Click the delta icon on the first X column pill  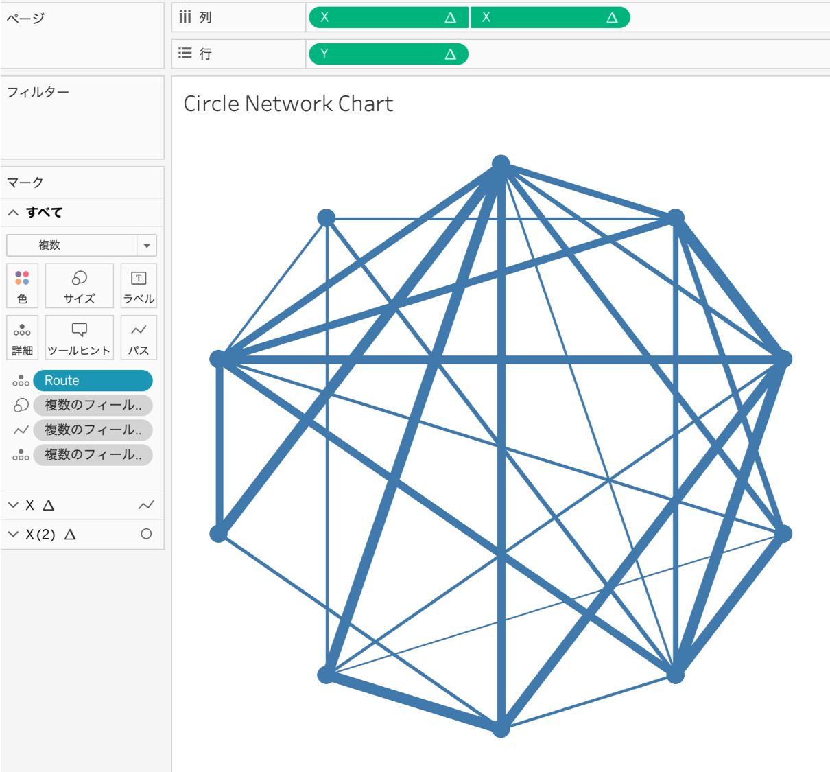[x=450, y=18]
